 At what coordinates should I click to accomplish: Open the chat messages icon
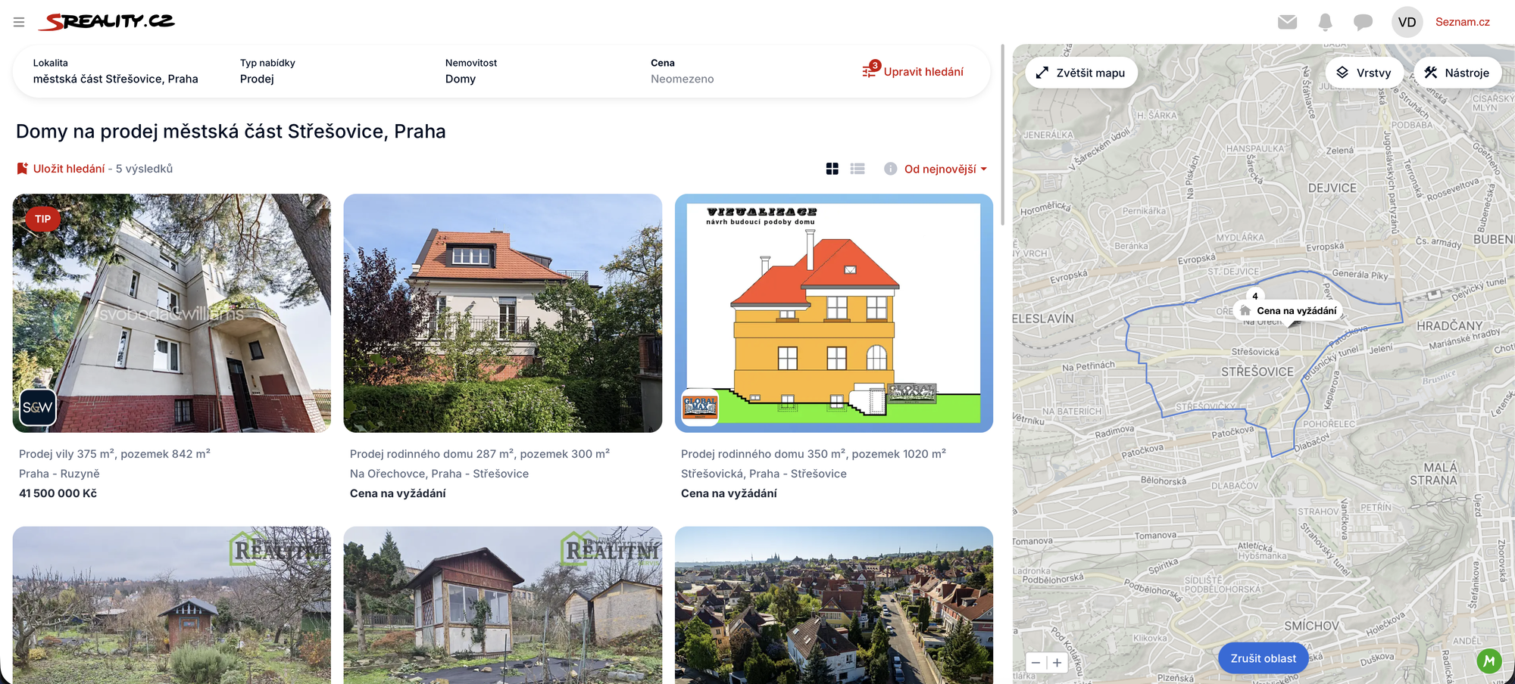pyautogui.click(x=1363, y=22)
